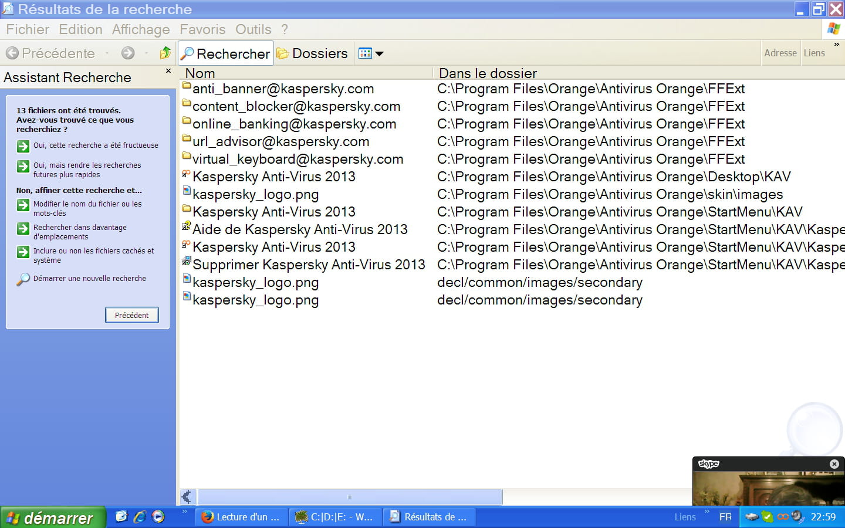Open the Précédente history dropdown arrow
The height and width of the screenshot is (528, 845).
(x=107, y=53)
